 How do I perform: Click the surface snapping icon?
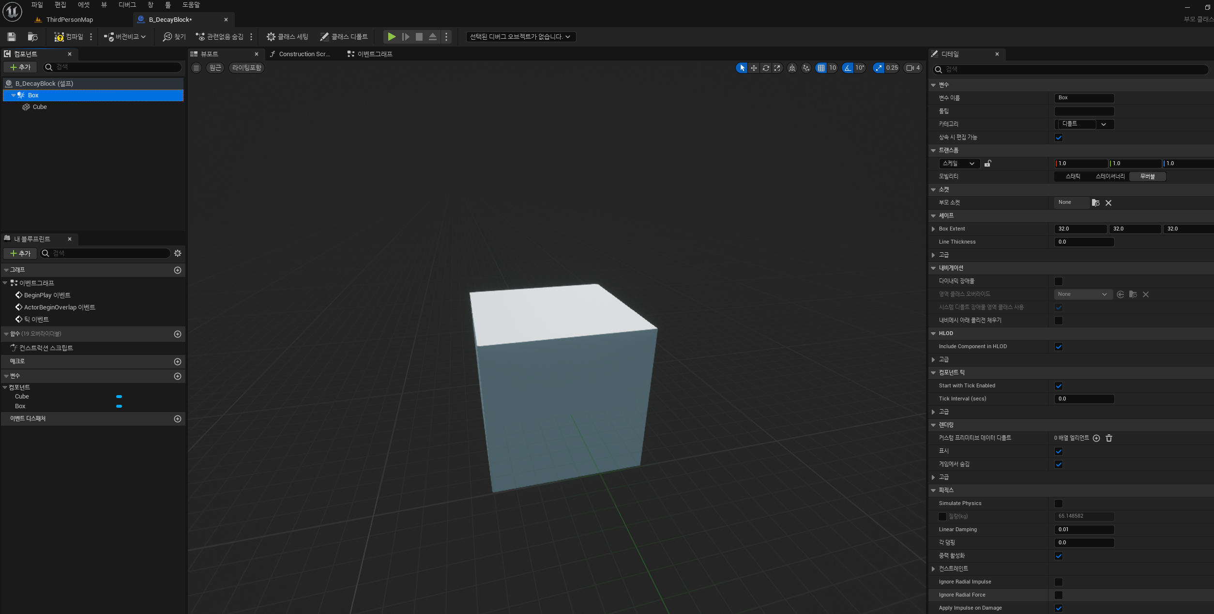[x=806, y=68]
